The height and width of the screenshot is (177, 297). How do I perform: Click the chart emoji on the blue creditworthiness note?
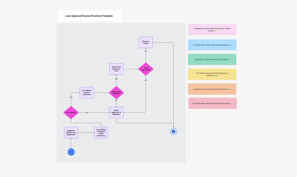tap(230, 45)
